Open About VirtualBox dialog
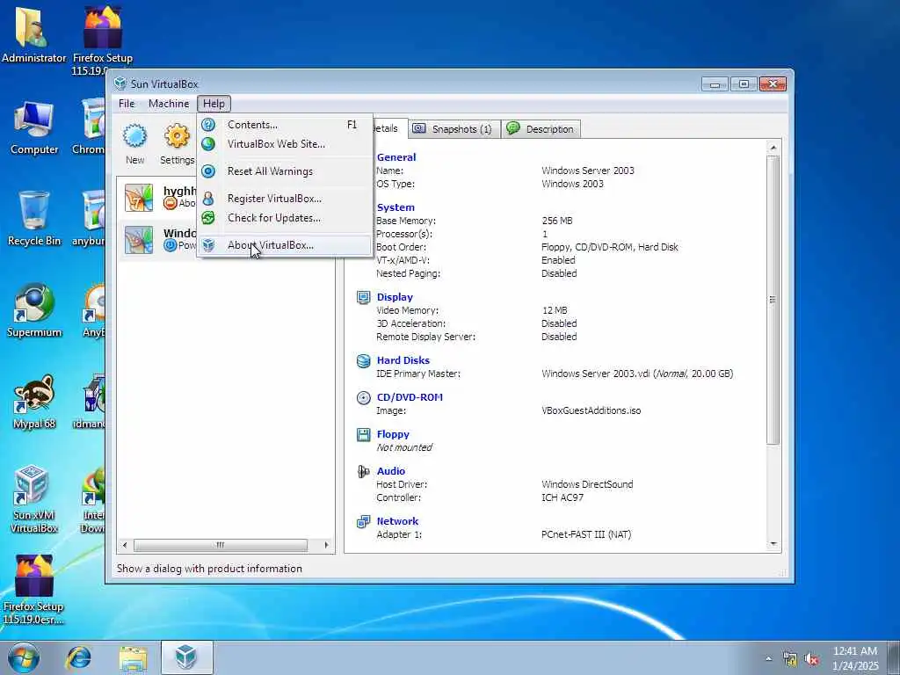900x675 pixels. coord(285,245)
